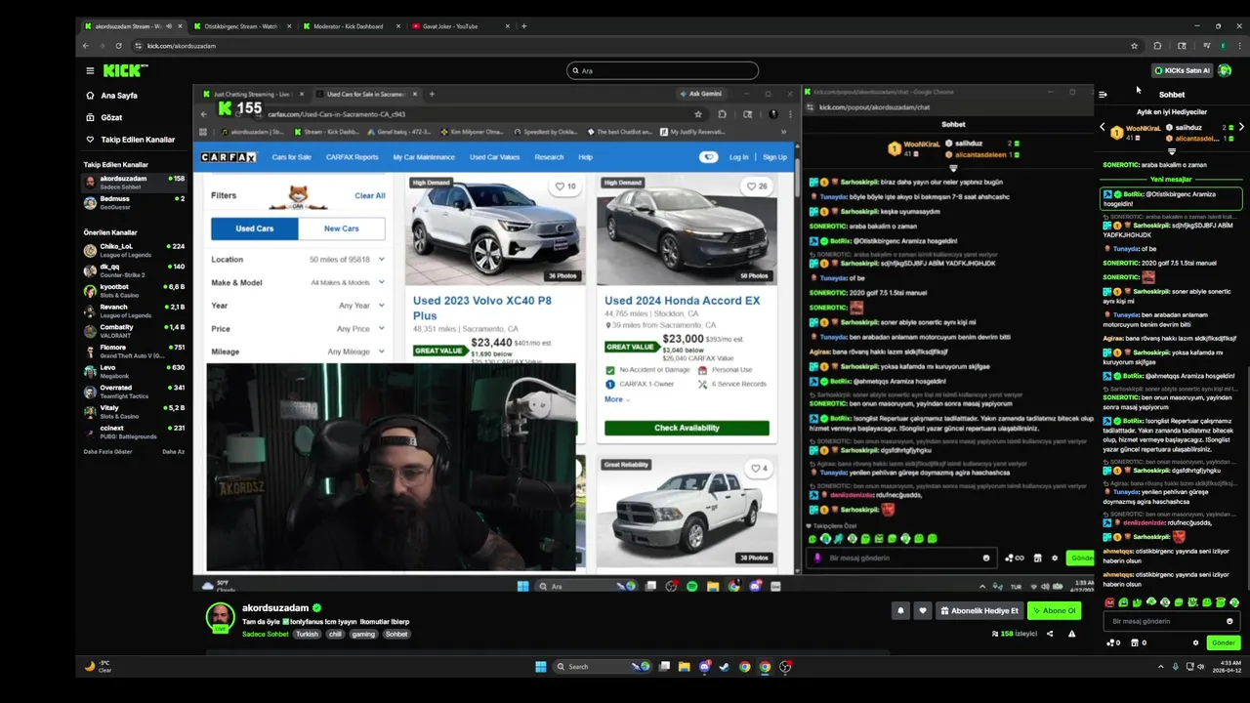The height and width of the screenshot is (703, 1250).
Task: Open Gözat in the sidebar
Action: click(x=111, y=117)
